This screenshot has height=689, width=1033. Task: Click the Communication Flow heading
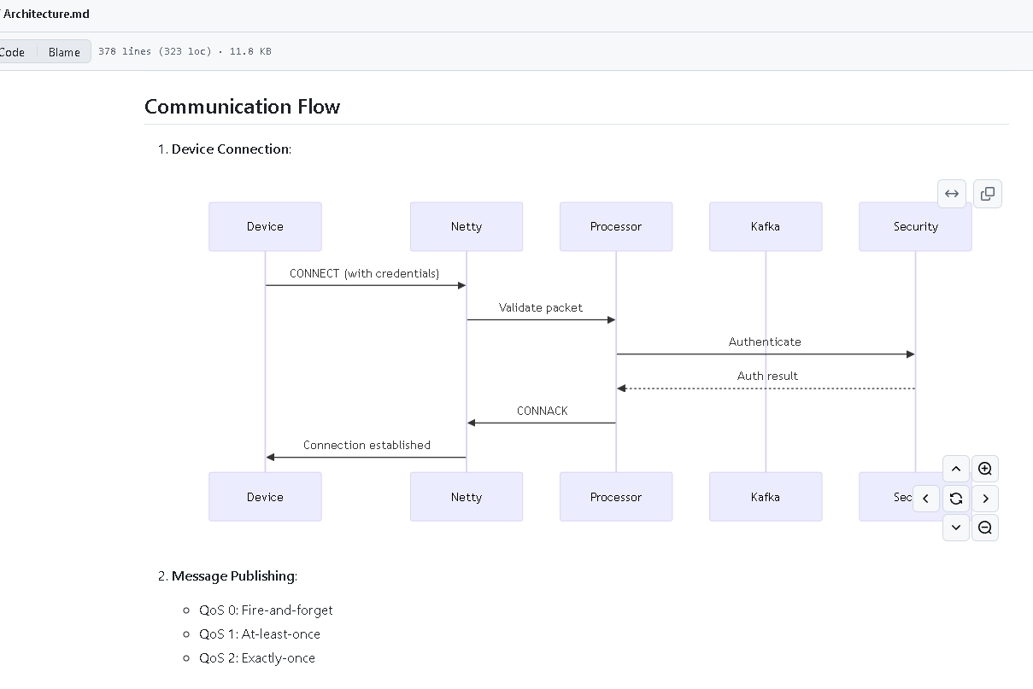(x=243, y=107)
